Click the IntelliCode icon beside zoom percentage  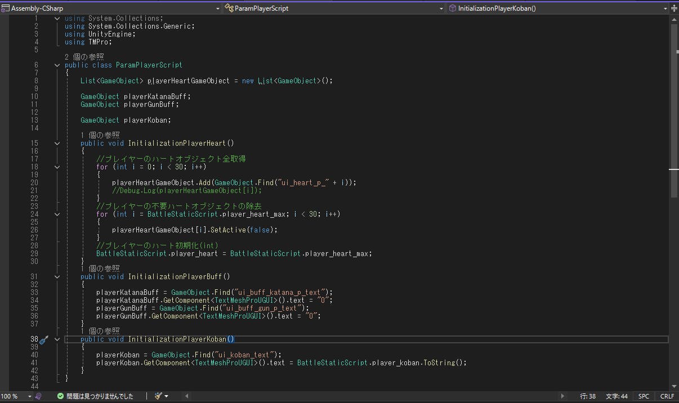pyautogui.click(x=38, y=396)
